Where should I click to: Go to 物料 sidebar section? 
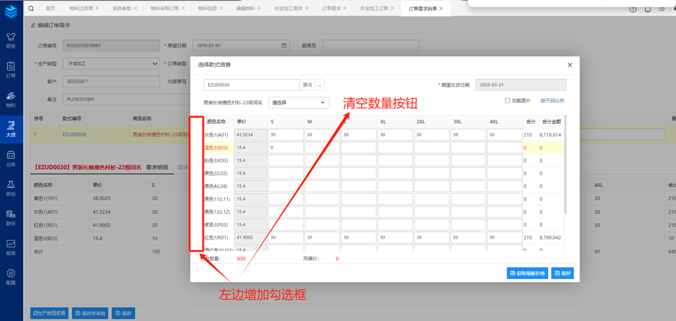tap(11, 100)
